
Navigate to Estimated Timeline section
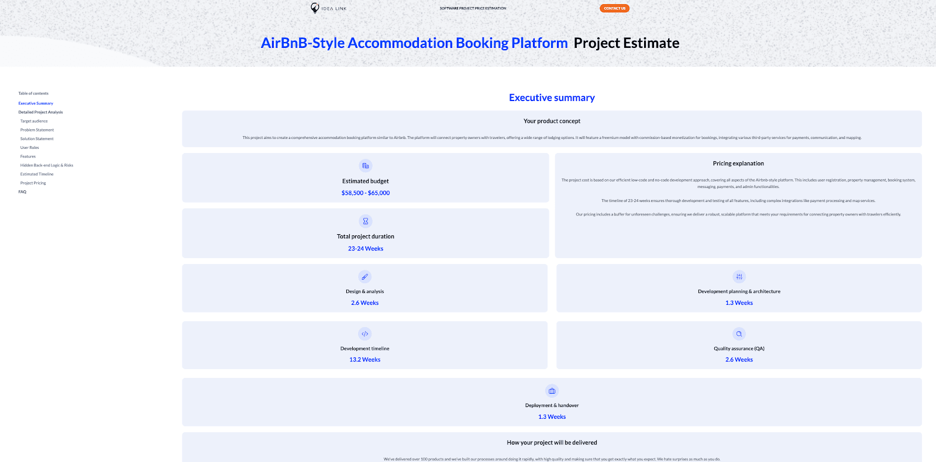(37, 174)
